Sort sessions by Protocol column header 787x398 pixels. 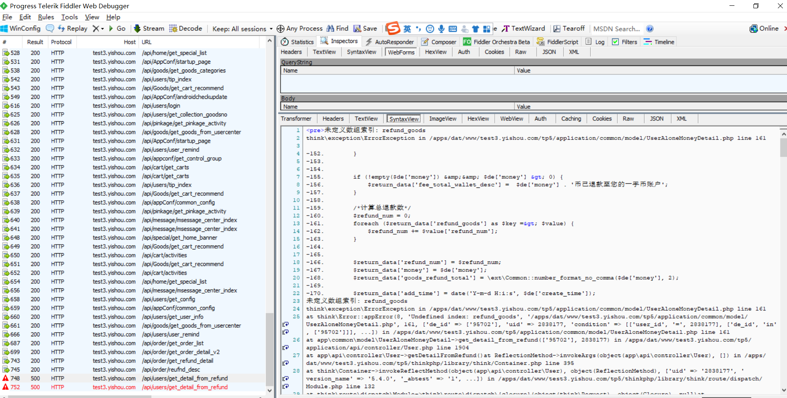pos(61,42)
